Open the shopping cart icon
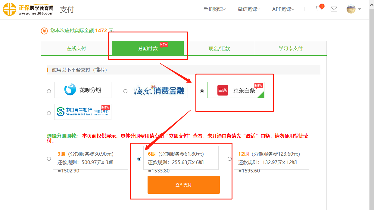 click(x=319, y=9)
